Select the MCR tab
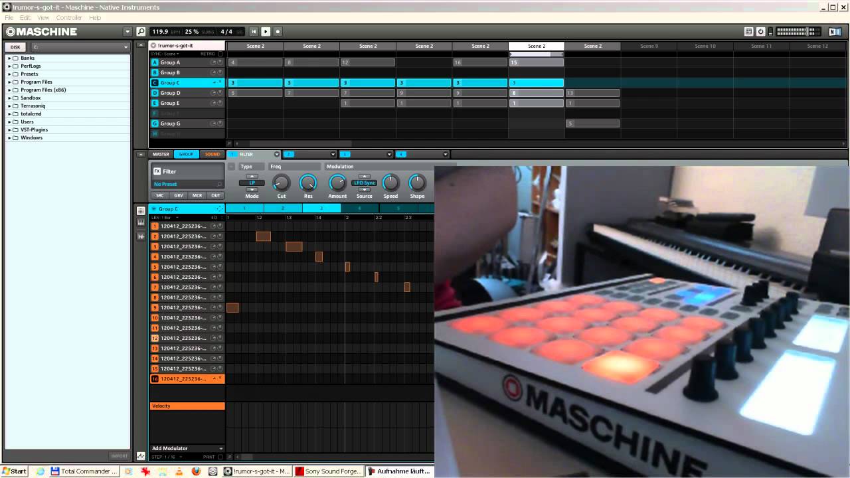 (197, 195)
